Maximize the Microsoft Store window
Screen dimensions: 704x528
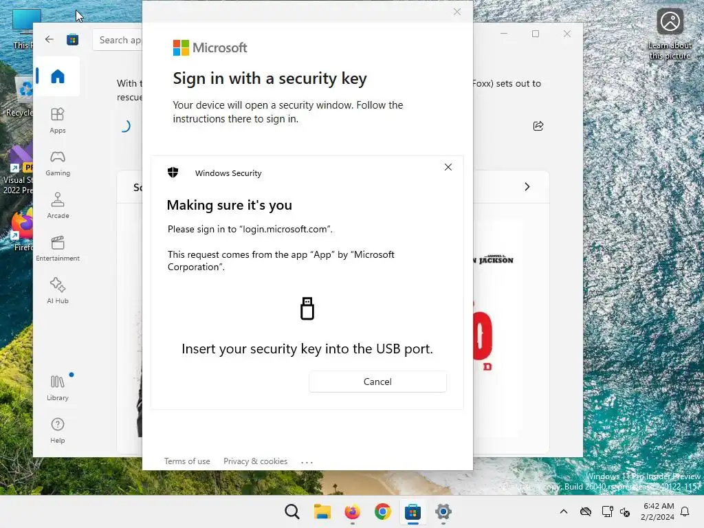click(x=535, y=34)
